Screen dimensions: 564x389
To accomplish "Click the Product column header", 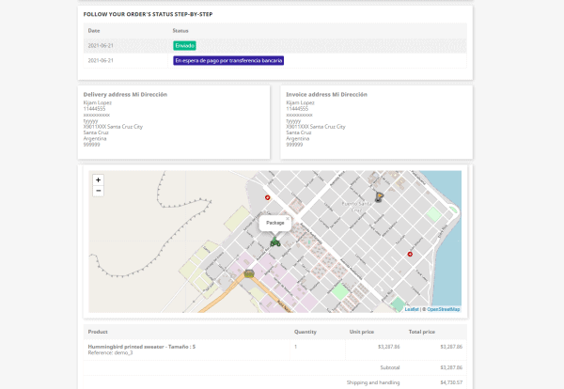I will click(98, 332).
